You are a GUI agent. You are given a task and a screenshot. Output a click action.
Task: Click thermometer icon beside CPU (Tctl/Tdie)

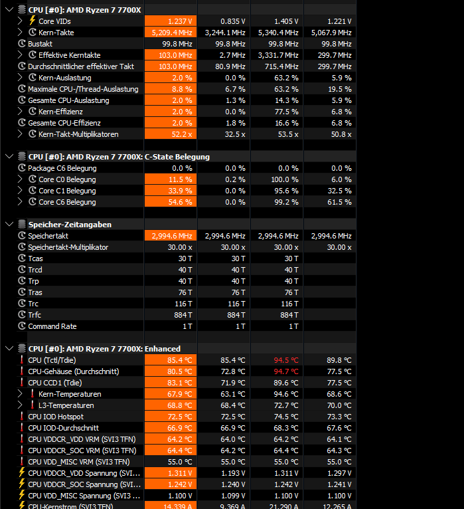(22, 359)
